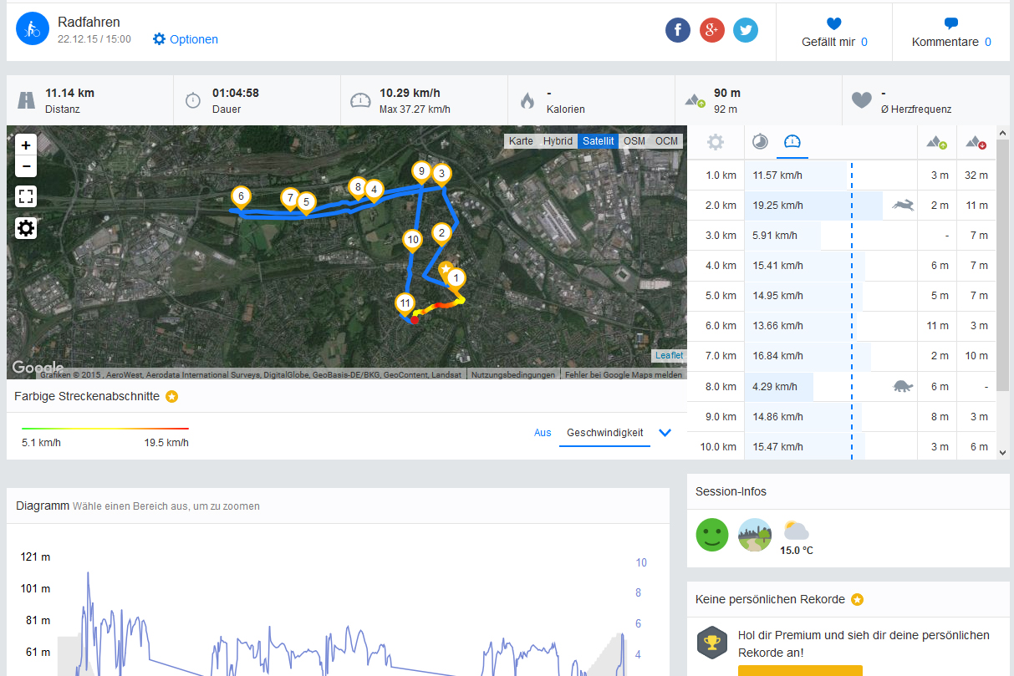Click the Distanz road icon
This screenshot has width=1014, height=676.
tap(27, 100)
